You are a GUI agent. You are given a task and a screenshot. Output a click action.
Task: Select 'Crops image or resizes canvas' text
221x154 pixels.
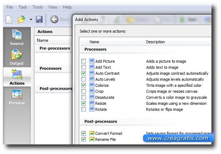point(172,91)
